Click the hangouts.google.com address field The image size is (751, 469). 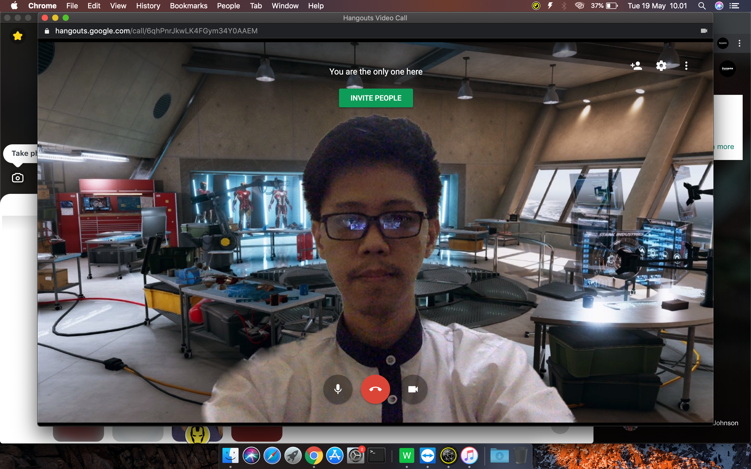(156, 31)
